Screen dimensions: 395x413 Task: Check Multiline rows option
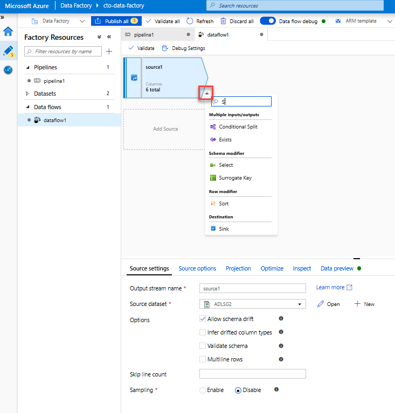(203, 359)
